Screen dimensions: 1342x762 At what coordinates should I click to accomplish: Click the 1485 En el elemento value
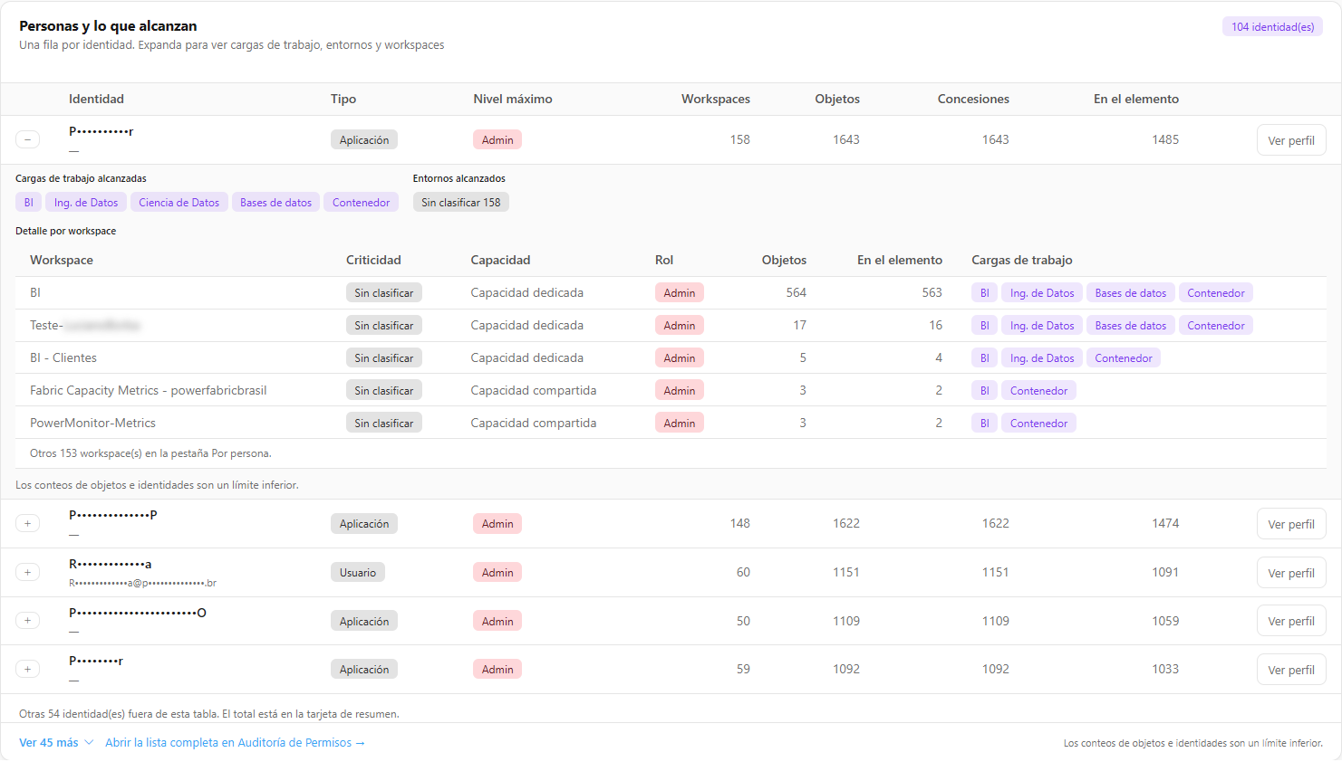point(1165,139)
